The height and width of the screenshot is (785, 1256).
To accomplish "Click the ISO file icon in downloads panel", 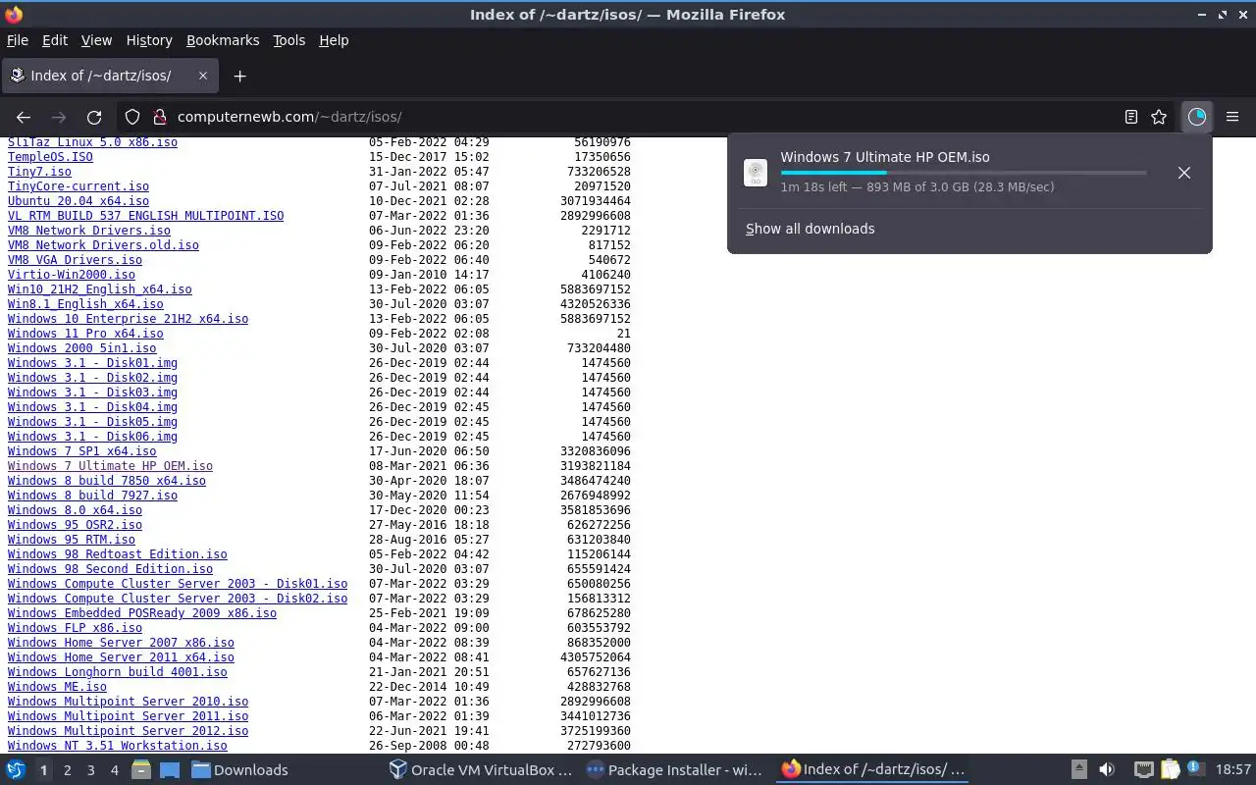I will 756,173.
